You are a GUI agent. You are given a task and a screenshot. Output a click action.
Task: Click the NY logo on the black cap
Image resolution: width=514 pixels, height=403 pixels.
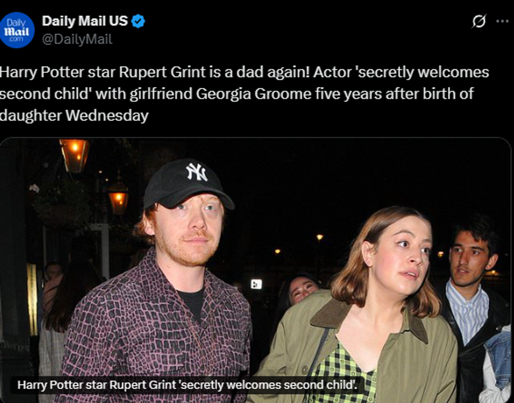pyautogui.click(x=197, y=172)
